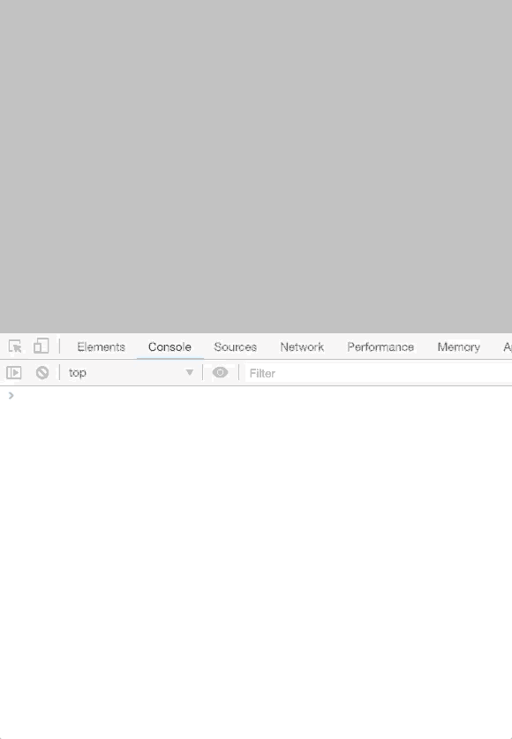Focus the console input line beside the chevron
Viewport: 512px width, 739px height.
pyautogui.click(x=266, y=395)
